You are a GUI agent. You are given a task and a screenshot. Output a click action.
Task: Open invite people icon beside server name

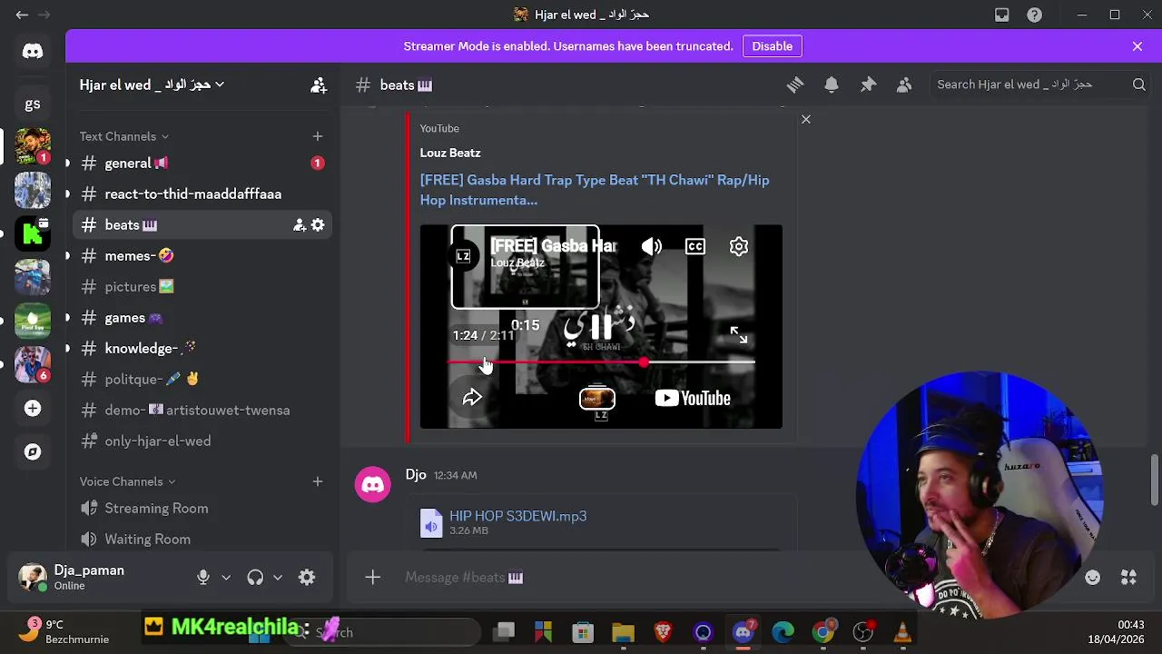tap(319, 84)
